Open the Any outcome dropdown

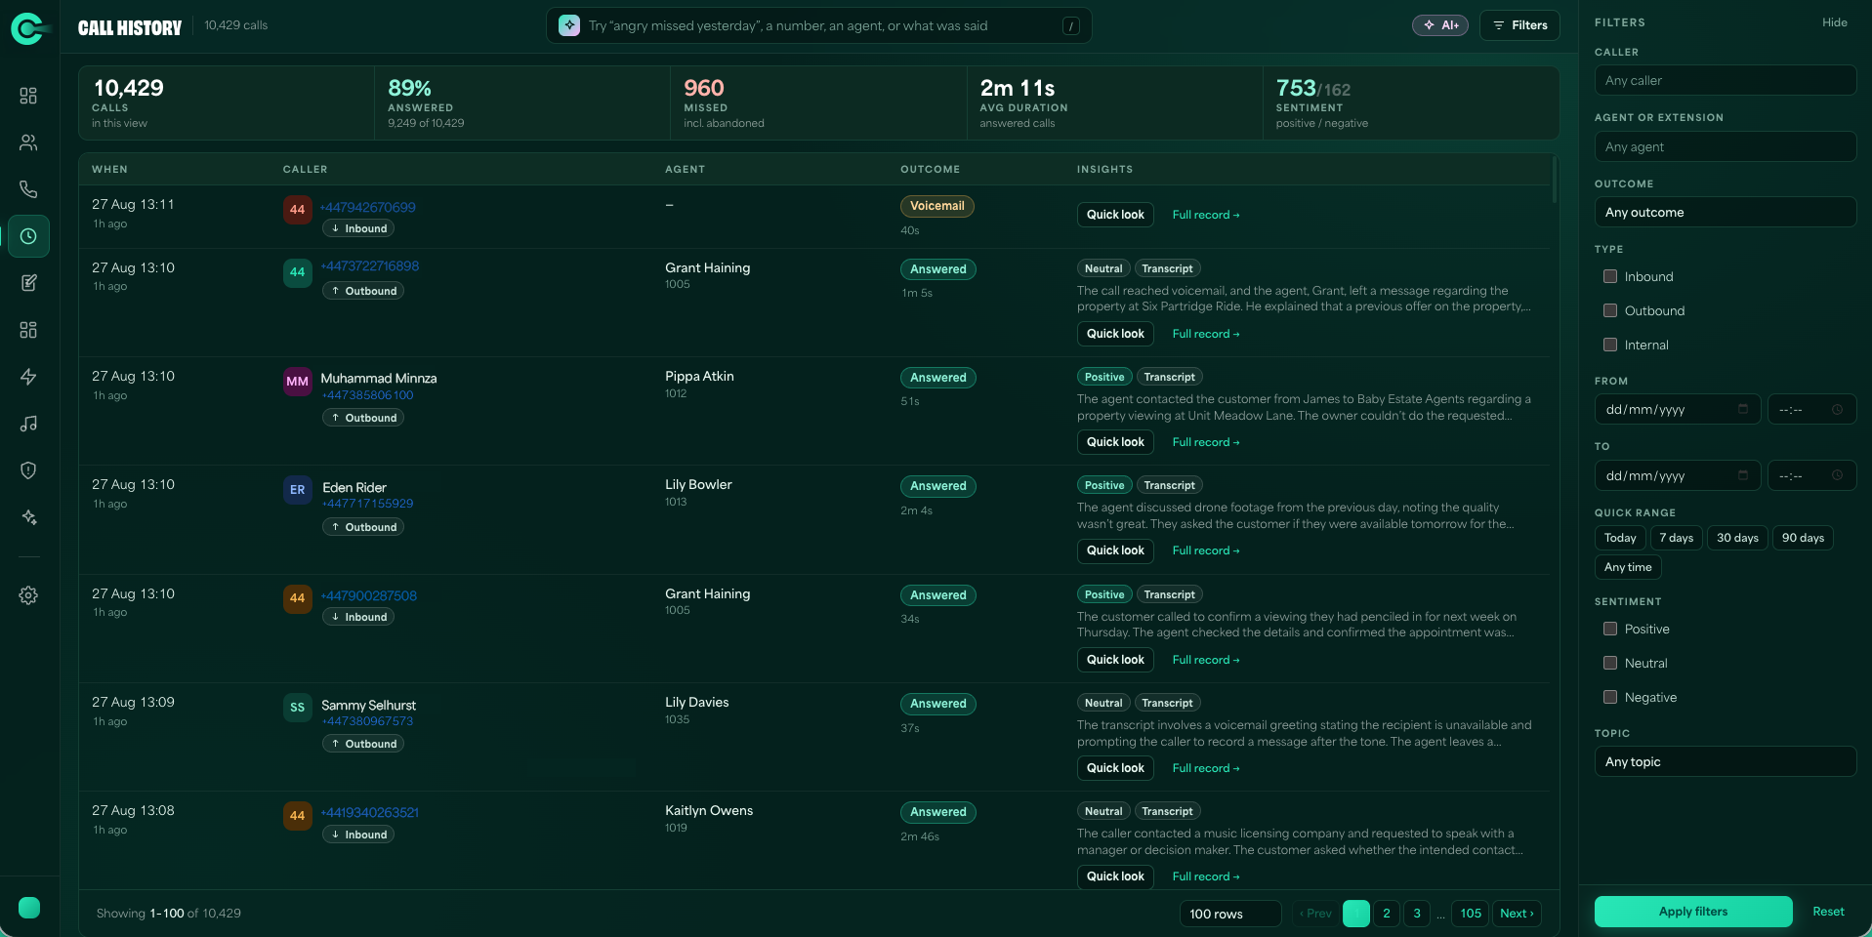[1725, 212]
